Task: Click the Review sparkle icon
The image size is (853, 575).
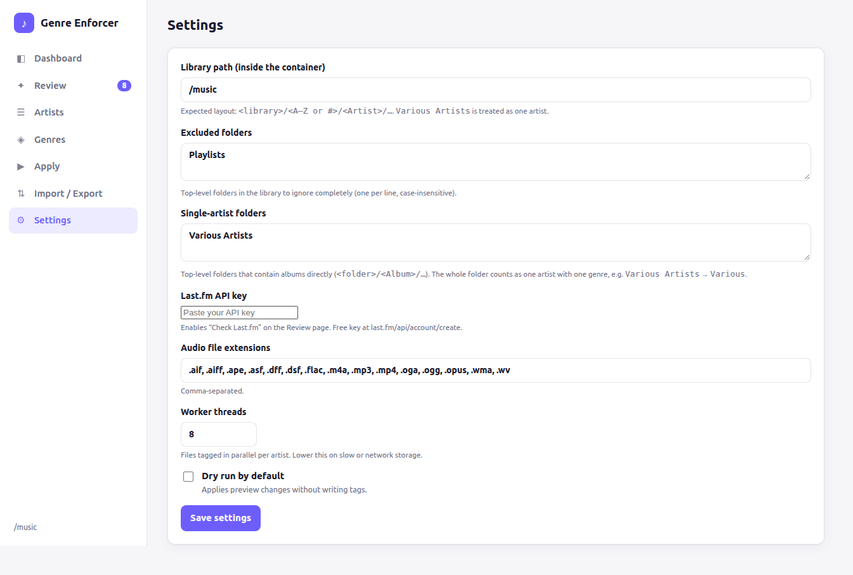Action: point(21,86)
